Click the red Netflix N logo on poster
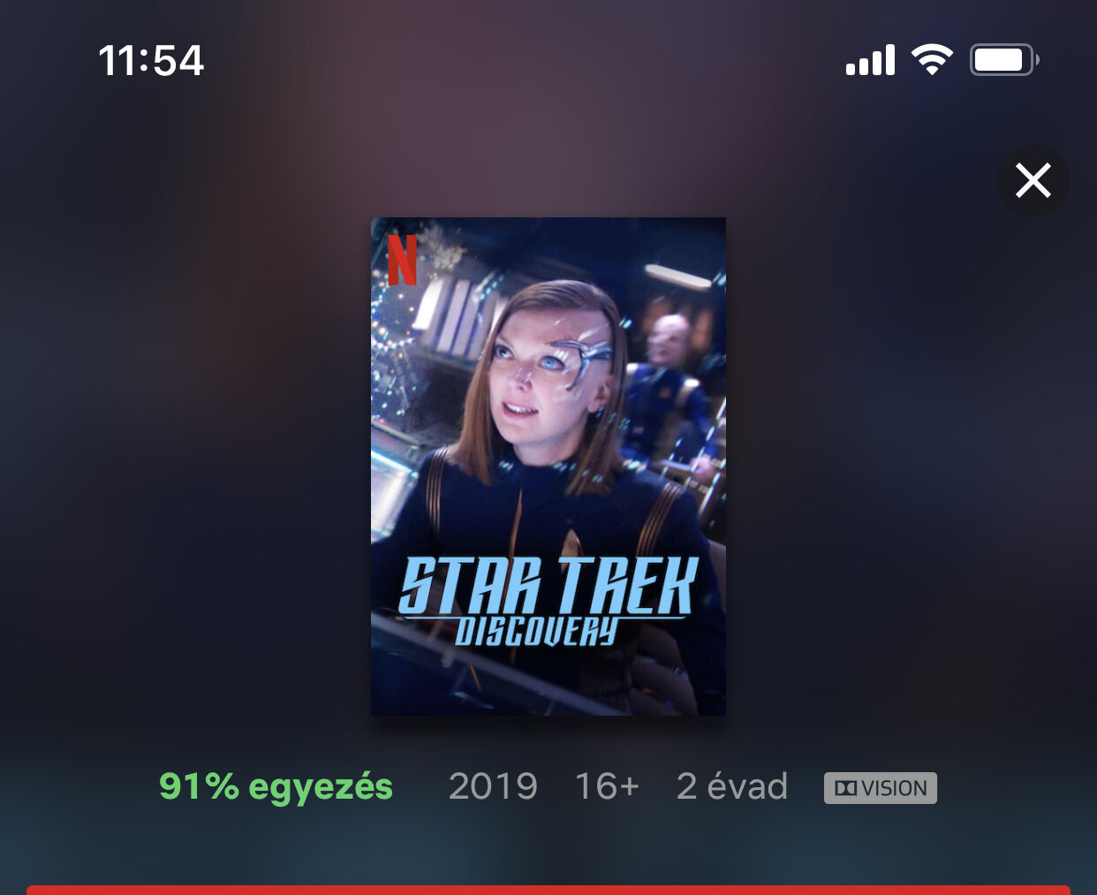1097x895 pixels. click(x=402, y=260)
